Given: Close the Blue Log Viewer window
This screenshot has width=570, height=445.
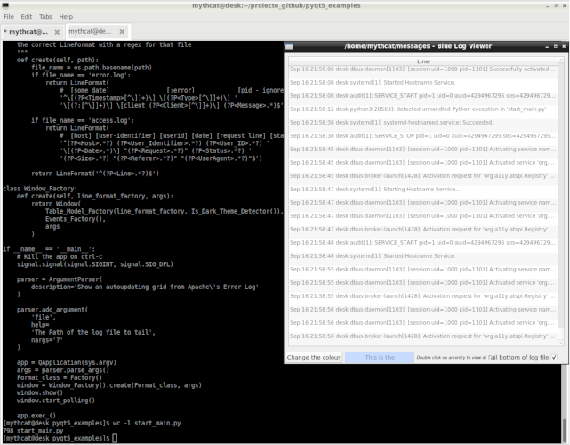Looking at the screenshot, I should (x=564, y=46).
